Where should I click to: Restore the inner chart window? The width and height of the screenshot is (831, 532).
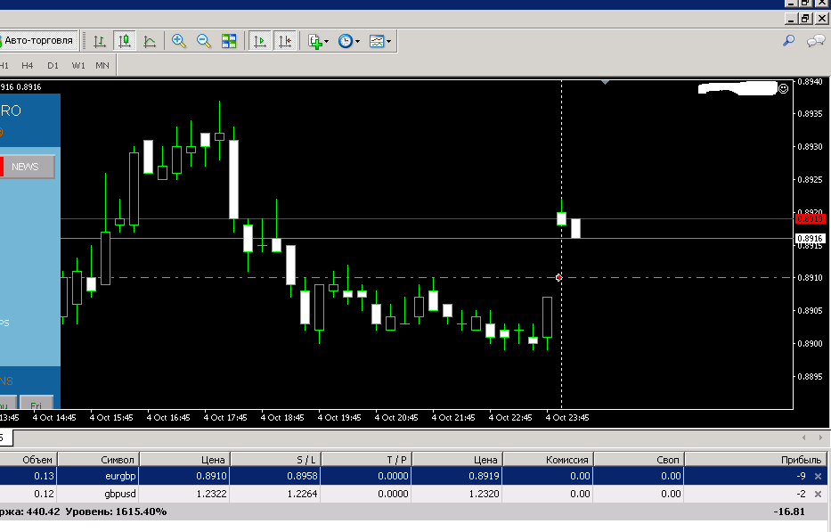pos(805,19)
